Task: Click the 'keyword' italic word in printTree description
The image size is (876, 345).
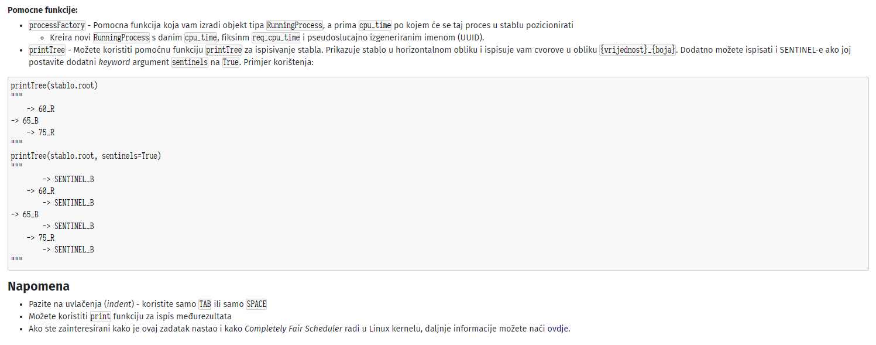Action: pyautogui.click(x=114, y=62)
